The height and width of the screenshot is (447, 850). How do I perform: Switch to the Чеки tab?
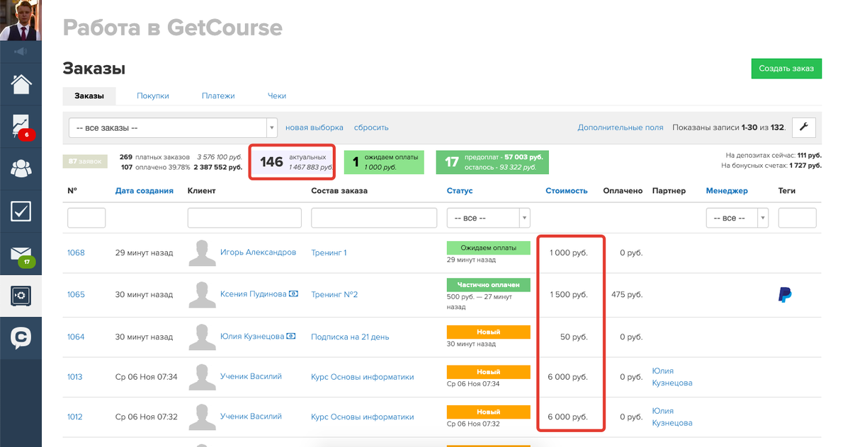coord(277,95)
